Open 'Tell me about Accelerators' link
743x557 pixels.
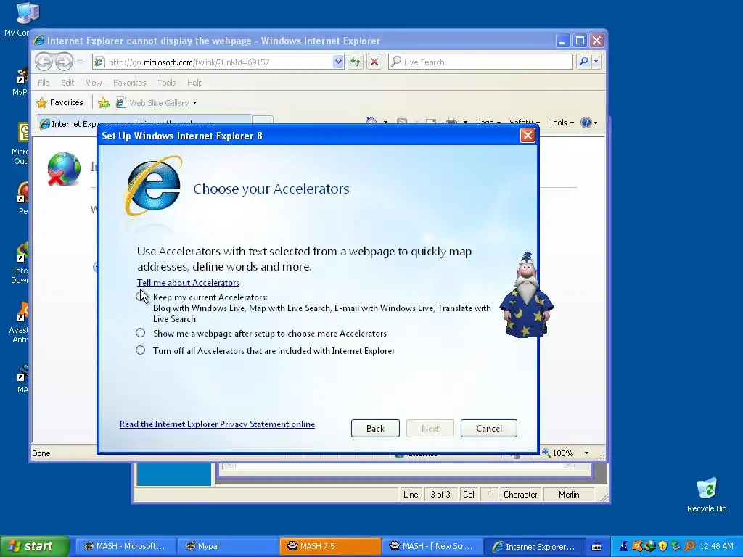click(188, 283)
